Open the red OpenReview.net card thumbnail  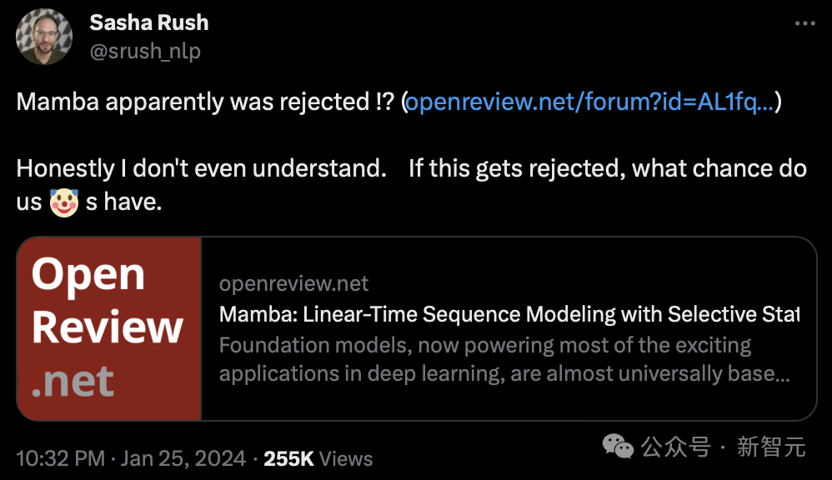109,328
